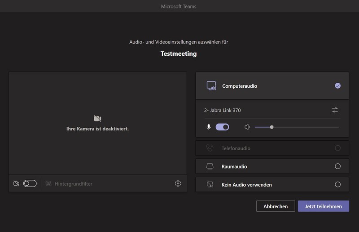The width and height of the screenshot is (359, 232).
Task: Click the Raumaudio room device icon
Action: click(210, 166)
